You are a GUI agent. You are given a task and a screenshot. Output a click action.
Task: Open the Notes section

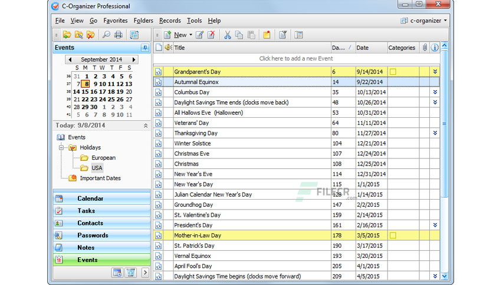coord(101,247)
